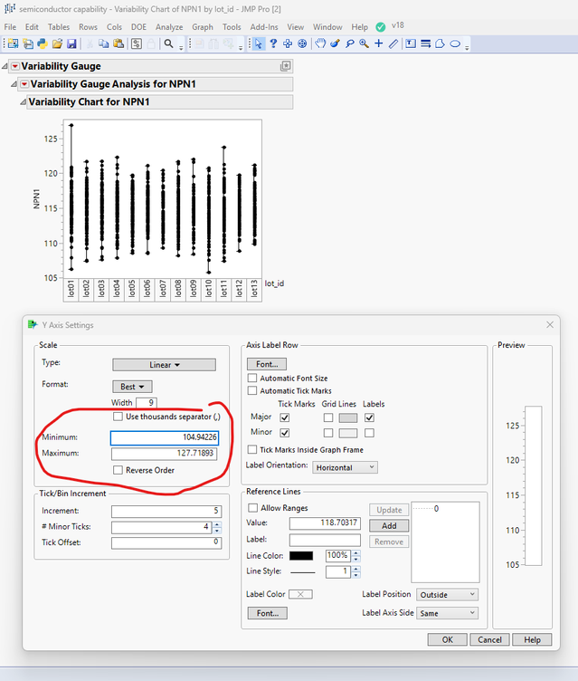
Task: Open Variability Gauge Analysis red triangle menu
Action: 24,84
